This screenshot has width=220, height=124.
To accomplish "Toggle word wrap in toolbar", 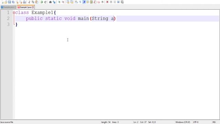I will [76, 2].
